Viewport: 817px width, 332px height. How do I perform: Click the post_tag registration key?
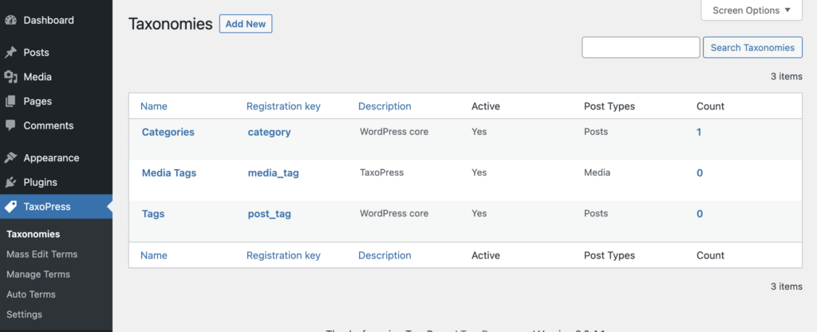point(269,214)
